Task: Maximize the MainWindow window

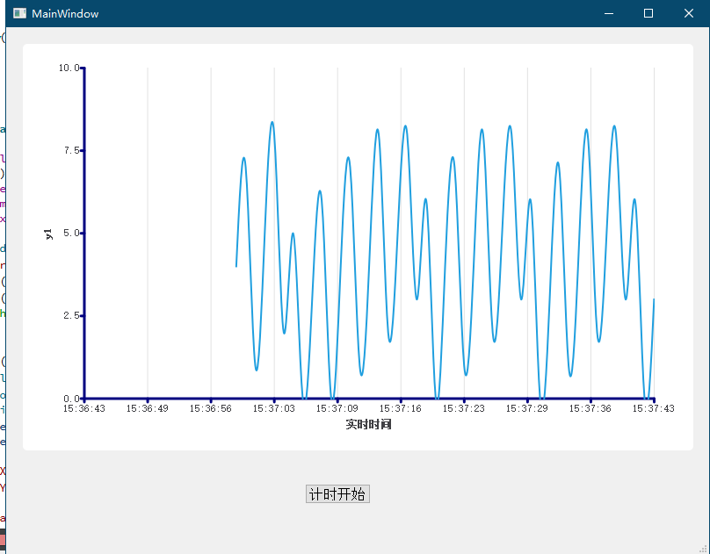Action: [648, 13]
